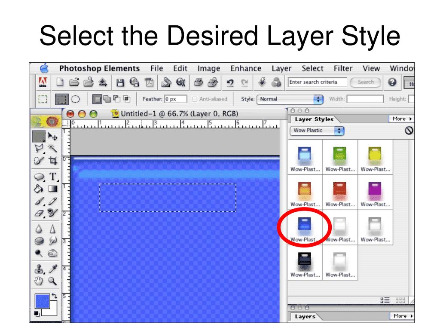This screenshot has width=440, height=330.
Task: Select the Eyedropper tool
Action: coord(53,269)
